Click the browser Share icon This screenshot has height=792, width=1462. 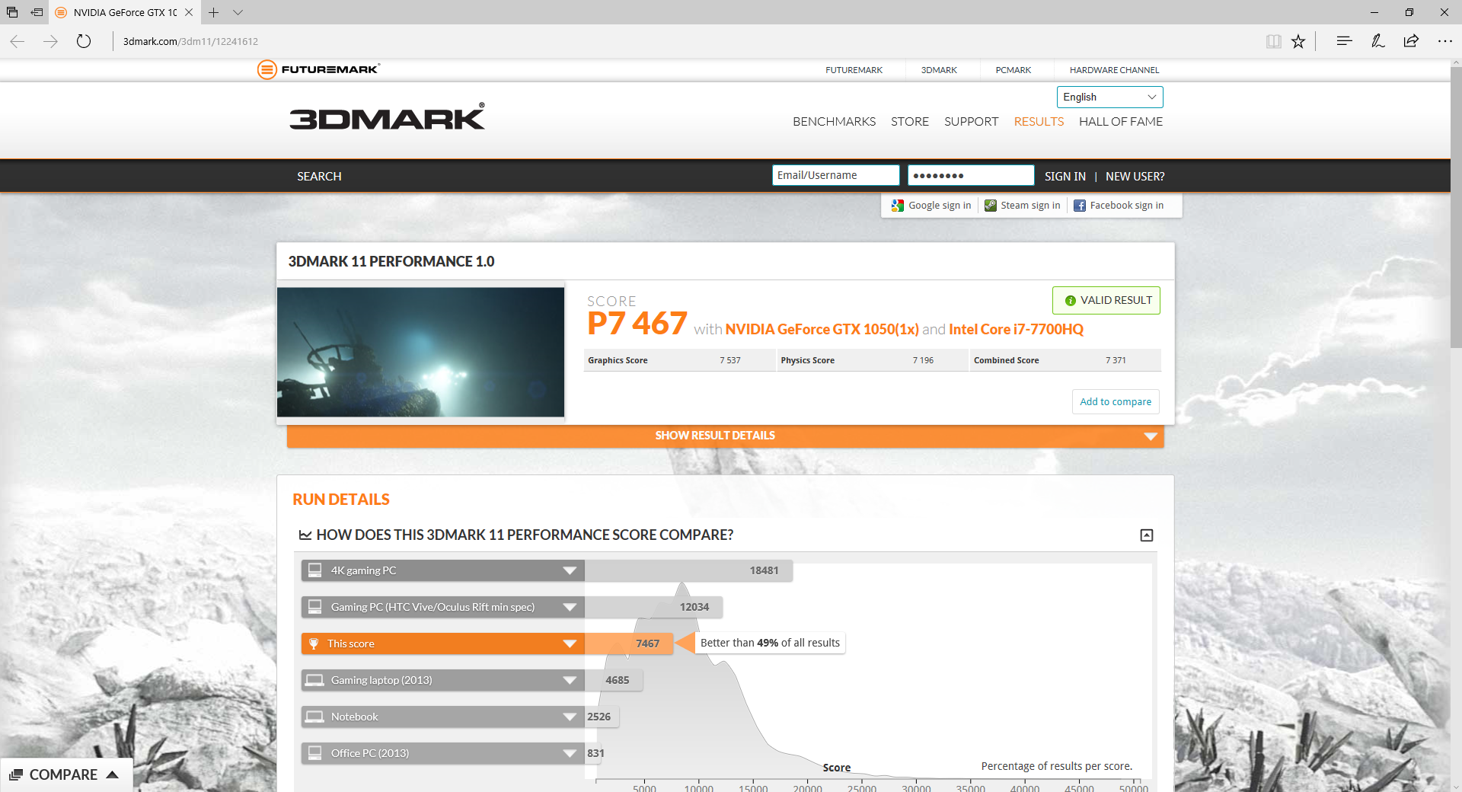[x=1411, y=41]
